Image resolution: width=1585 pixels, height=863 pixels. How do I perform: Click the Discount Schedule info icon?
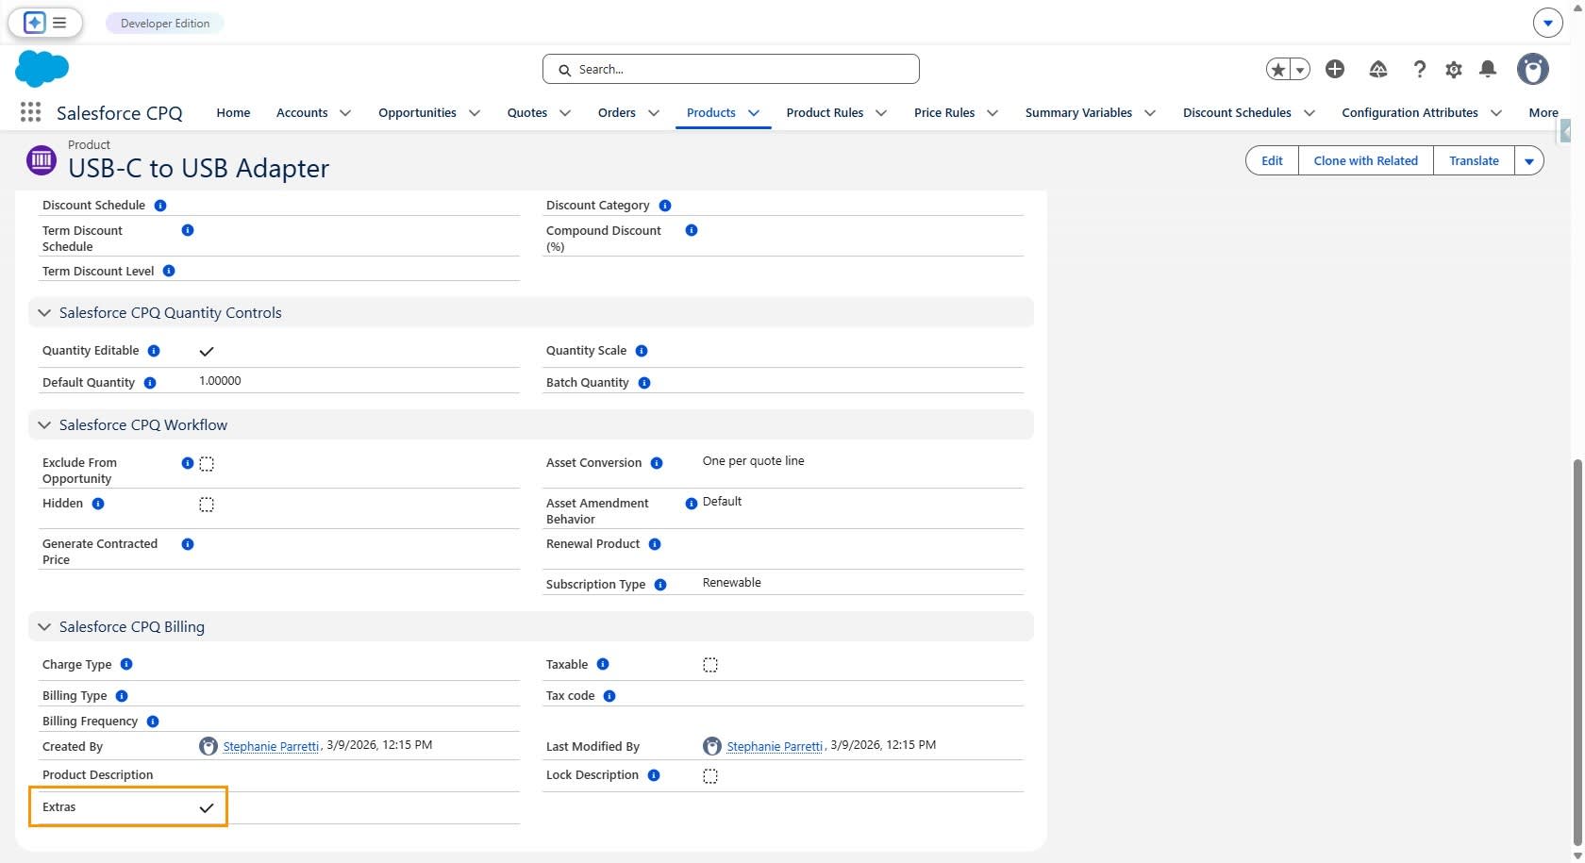(x=160, y=206)
